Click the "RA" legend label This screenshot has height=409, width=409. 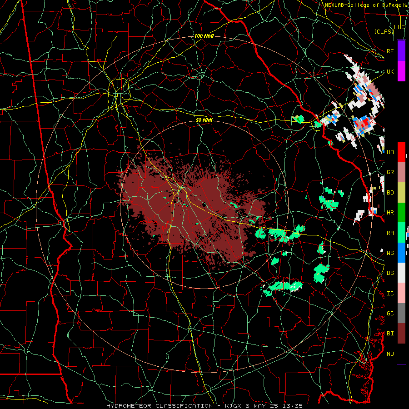pos(390,233)
